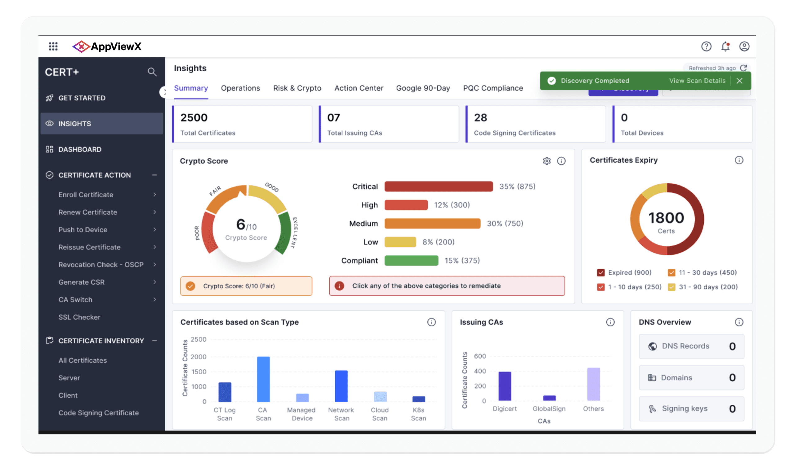Viewport: 794px width, 471px height.
Task: Click the Discovery Completed check icon
Action: click(x=551, y=81)
